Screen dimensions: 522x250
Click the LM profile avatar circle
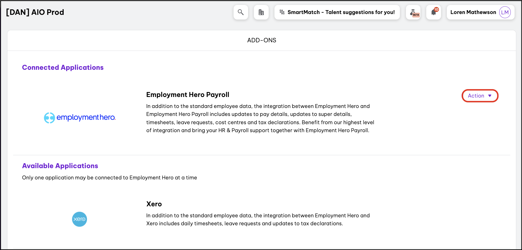(505, 12)
